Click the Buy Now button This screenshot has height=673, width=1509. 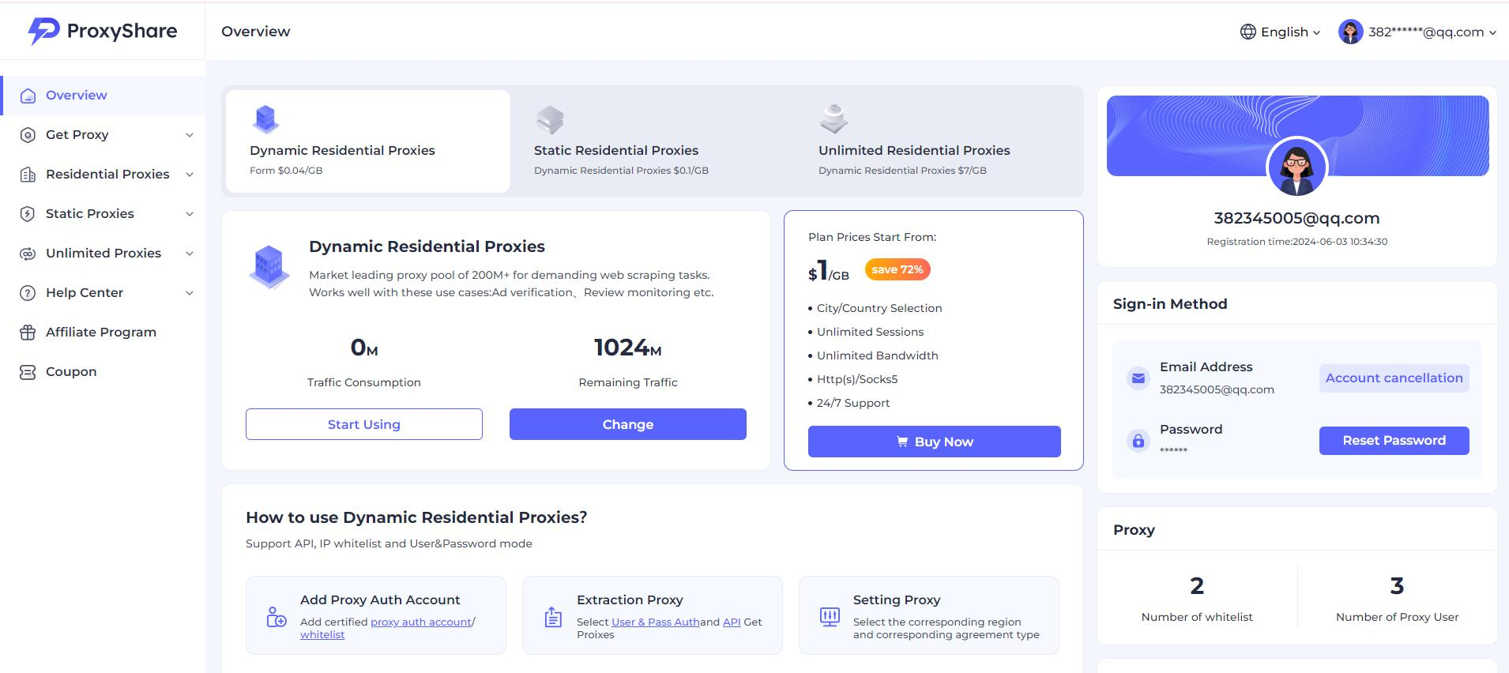pyautogui.click(x=934, y=442)
